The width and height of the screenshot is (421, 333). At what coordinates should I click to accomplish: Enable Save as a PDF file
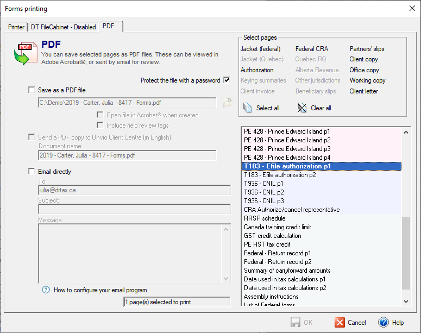tap(32, 90)
